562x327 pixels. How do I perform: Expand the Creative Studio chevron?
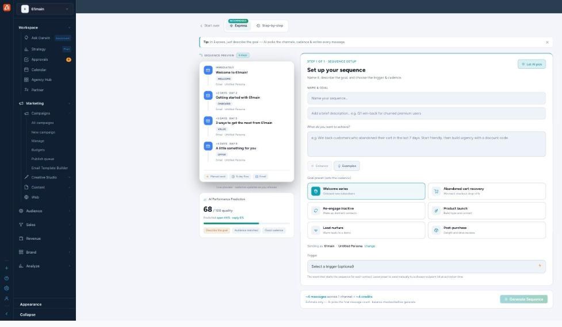click(x=69, y=177)
